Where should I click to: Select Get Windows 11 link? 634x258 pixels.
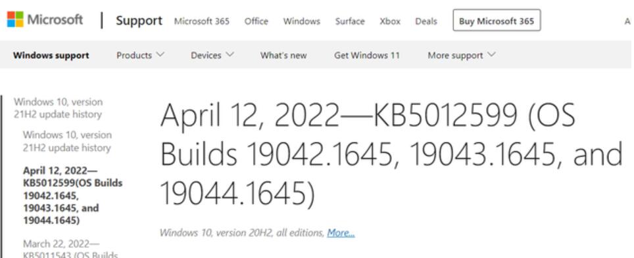(x=367, y=55)
